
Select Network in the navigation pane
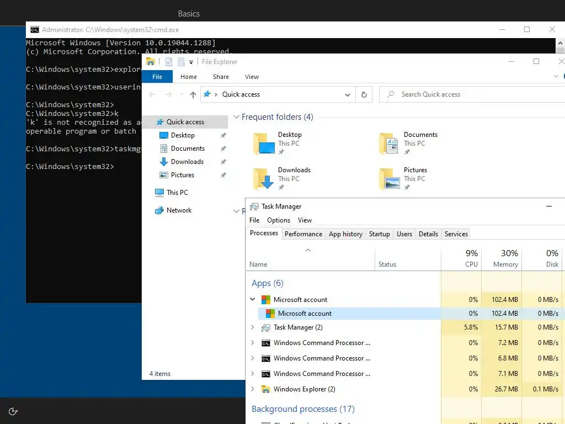point(179,210)
